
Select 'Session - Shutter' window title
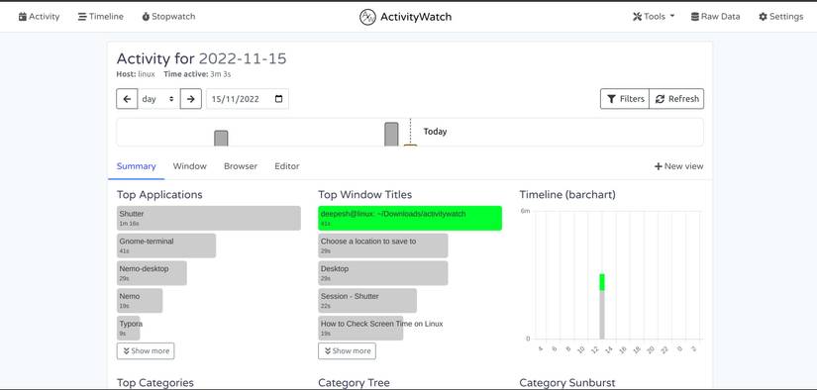coord(367,301)
